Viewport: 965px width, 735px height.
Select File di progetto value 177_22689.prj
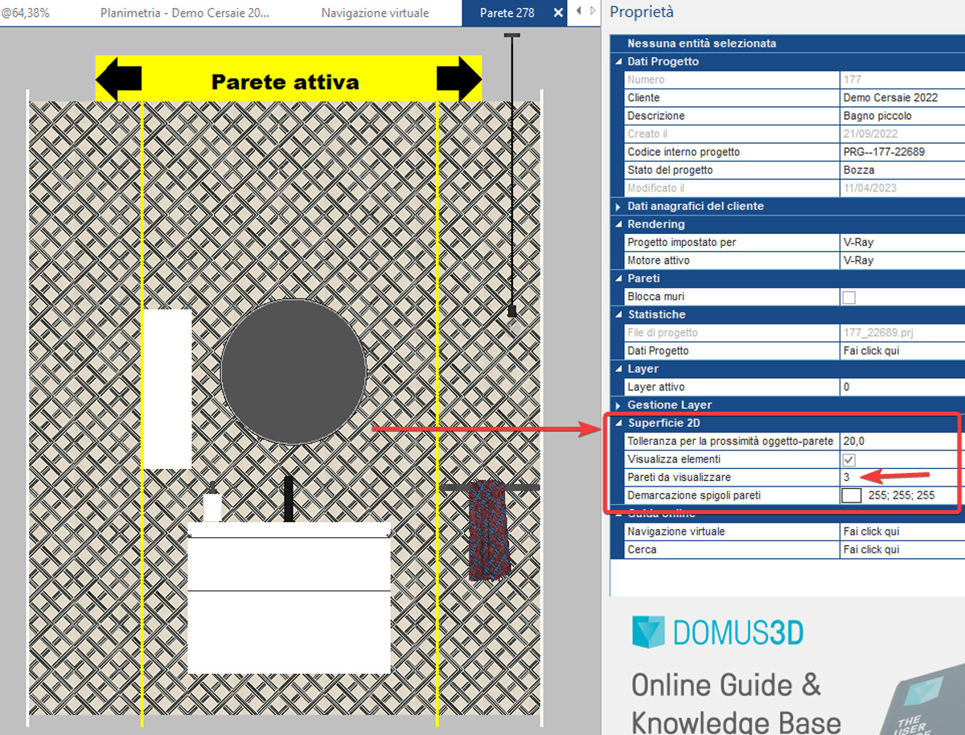coord(877,333)
